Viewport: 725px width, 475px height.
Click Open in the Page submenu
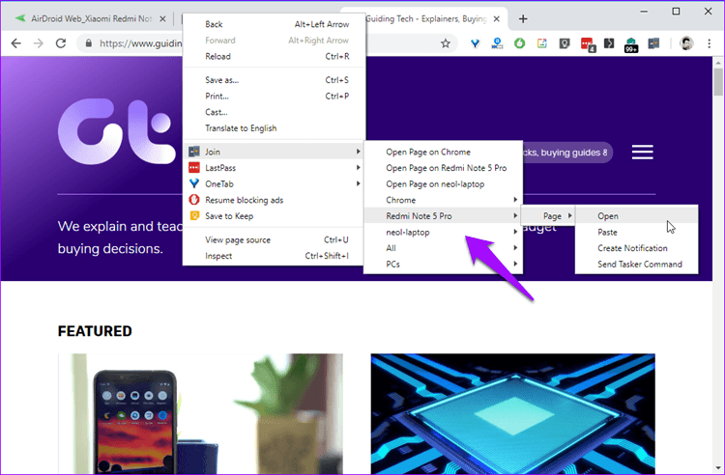(x=637, y=216)
